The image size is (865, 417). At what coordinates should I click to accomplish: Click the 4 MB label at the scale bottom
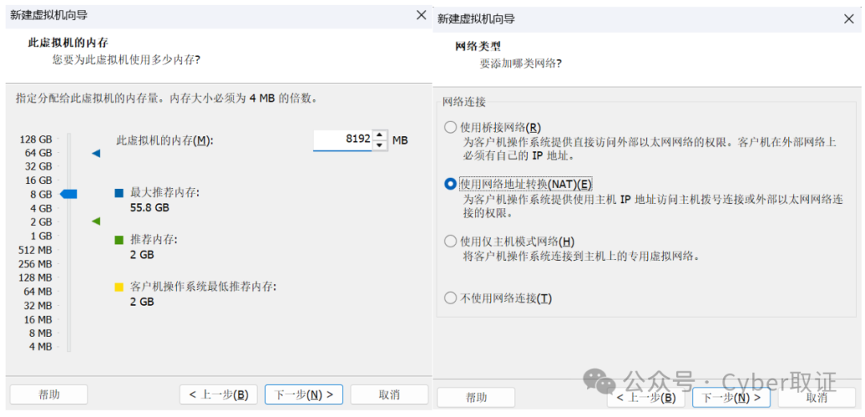click(x=41, y=347)
